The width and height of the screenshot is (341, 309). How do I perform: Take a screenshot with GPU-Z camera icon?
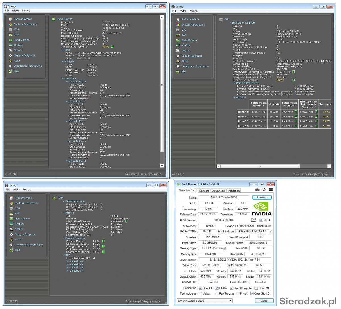pos(257,190)
